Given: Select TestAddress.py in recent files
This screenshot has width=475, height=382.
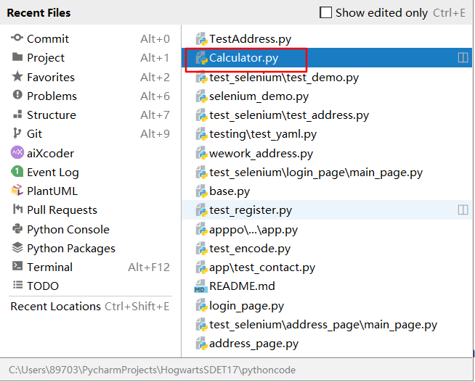Looking at the screenshot, I should [x=327, y=39].
